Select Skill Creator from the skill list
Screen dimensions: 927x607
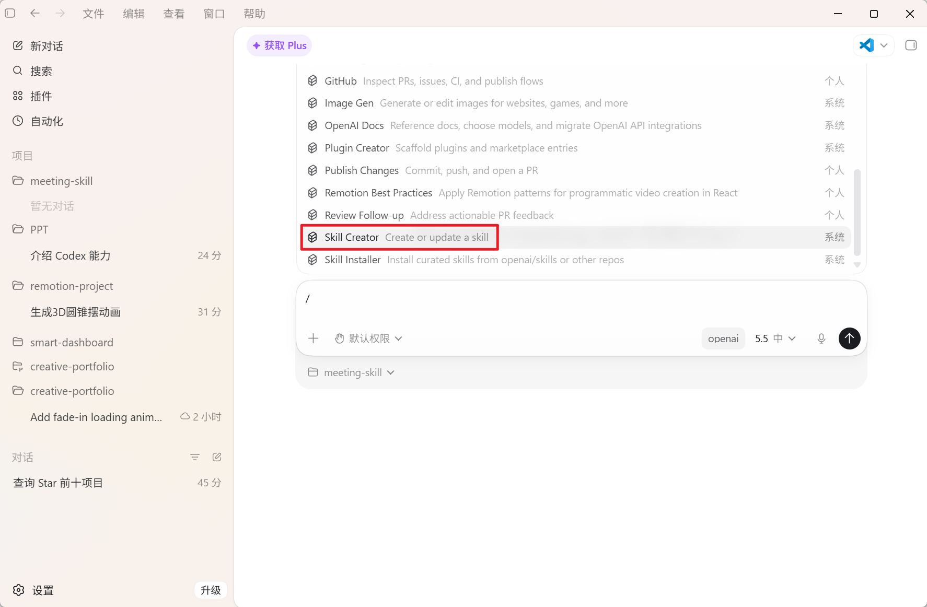(x=576, y=237)
